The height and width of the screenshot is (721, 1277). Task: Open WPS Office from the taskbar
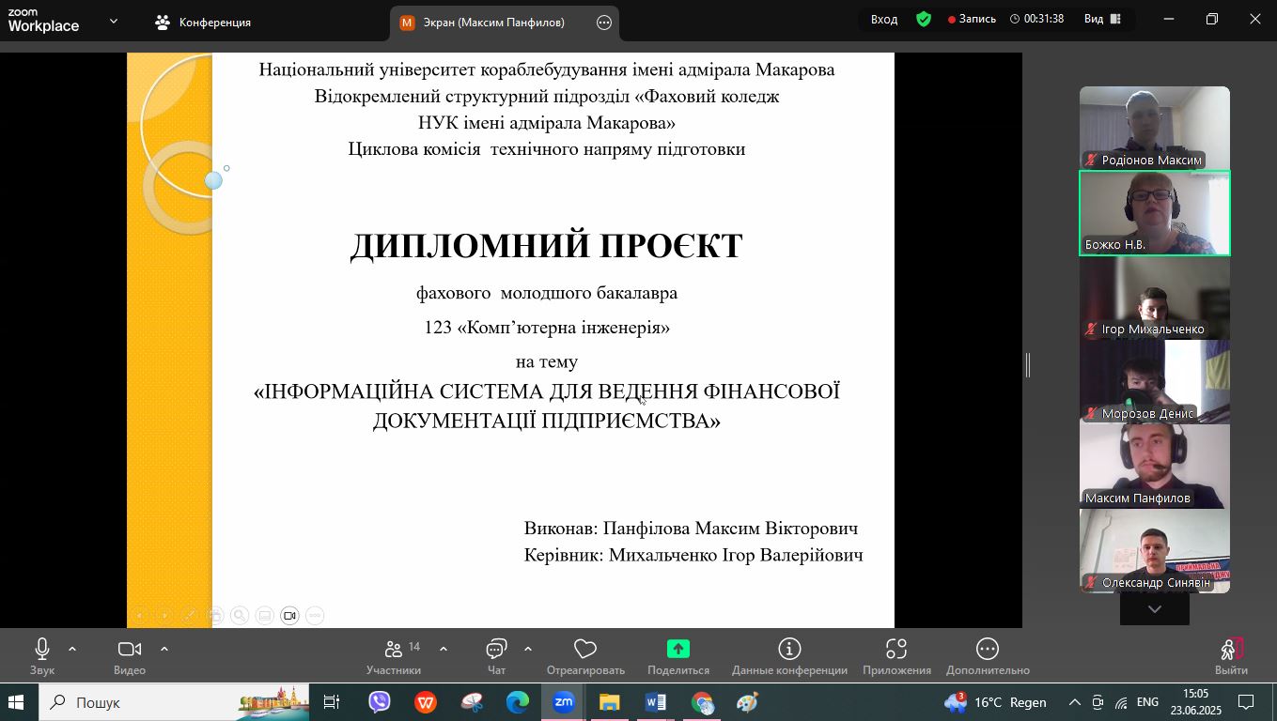pyautogui.click(x=426, y=702)
